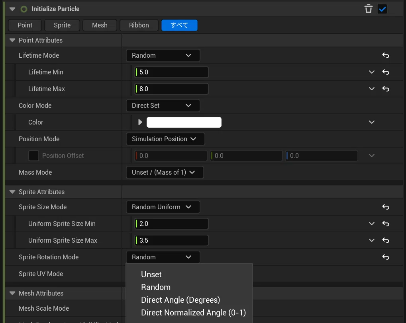This screenshot has width=406, height=323.
Task: Disable the Initialize Particle module checkbox
Action: click(x=382, y=9)
